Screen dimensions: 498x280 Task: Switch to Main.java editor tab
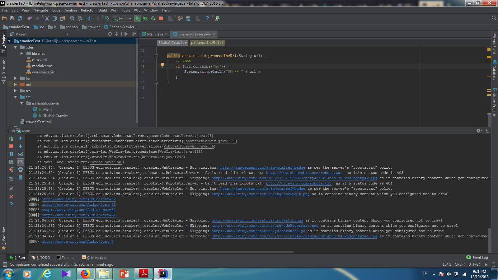tap(155, 34)
